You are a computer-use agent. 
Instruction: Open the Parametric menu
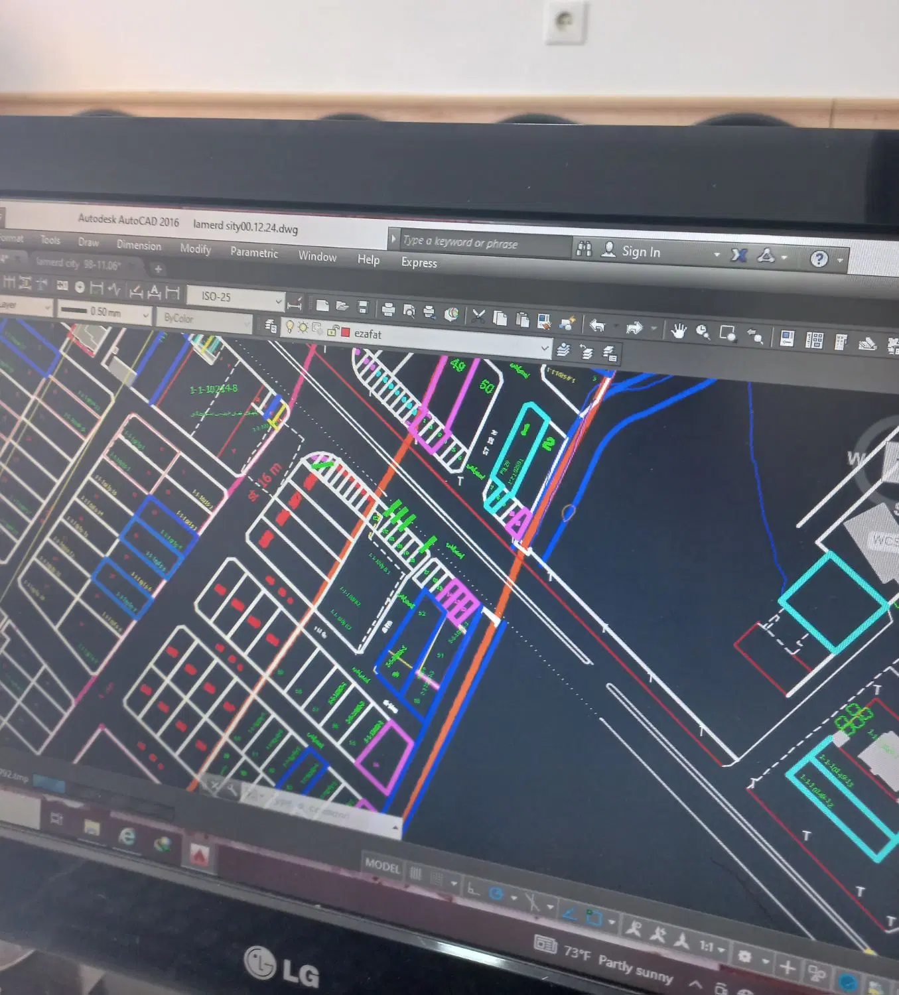click(x=254, y=252)
